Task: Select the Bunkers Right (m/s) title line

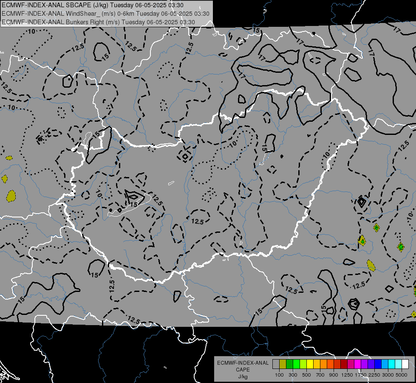Action: pos(99,22)
